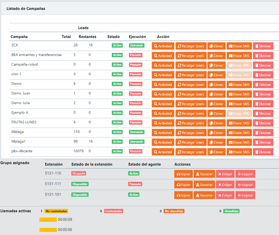Click the whisper icon for extension 5131-111

tap(198, 185)
